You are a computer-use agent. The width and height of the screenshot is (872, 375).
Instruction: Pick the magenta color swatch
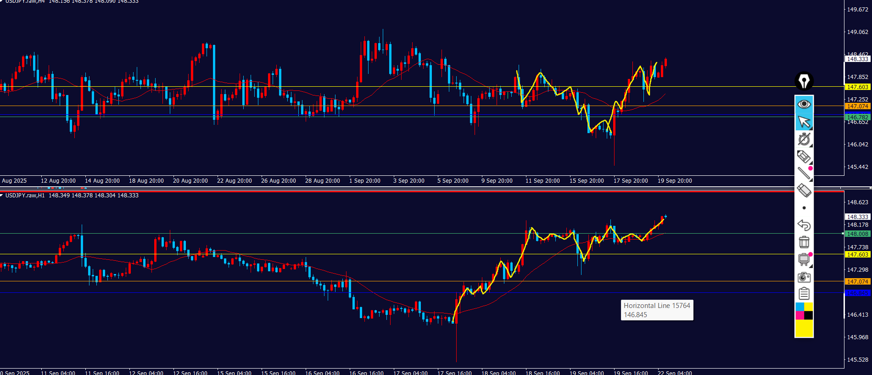click(x=799, y=315)
